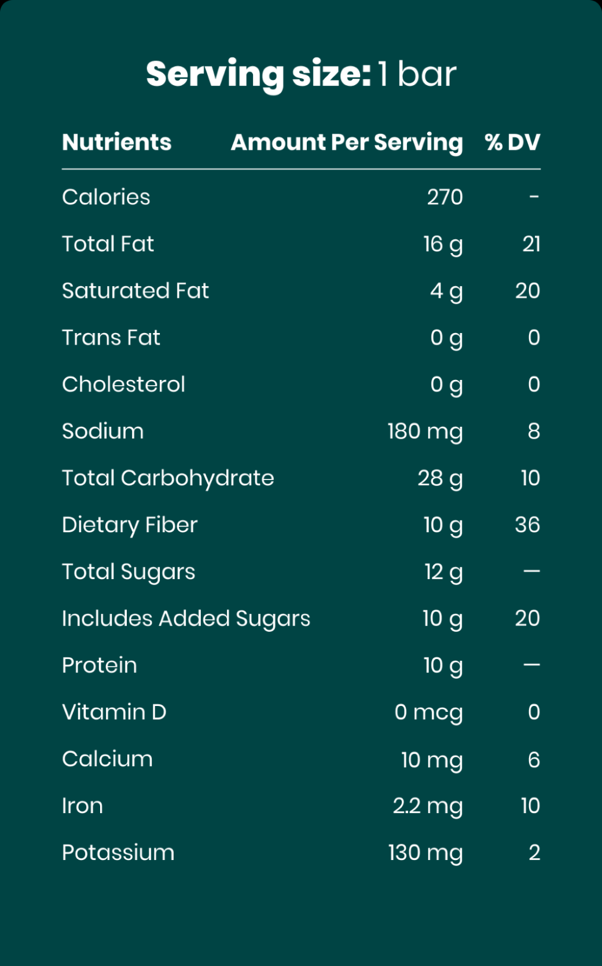Click the % DV column header
This screenshot has width=602, height=966.
coord(512,142)
